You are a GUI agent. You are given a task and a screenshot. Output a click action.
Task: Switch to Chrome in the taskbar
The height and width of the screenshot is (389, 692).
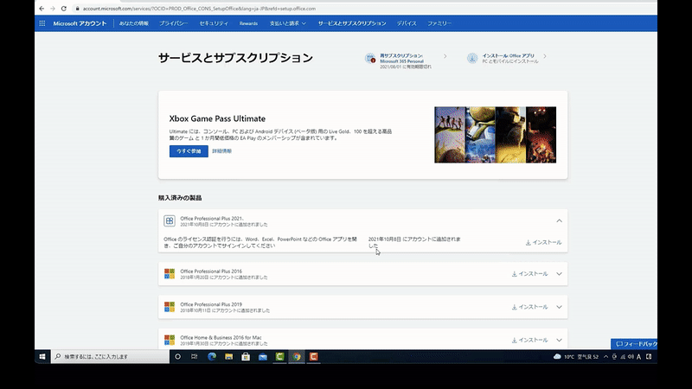pos(297,356)
